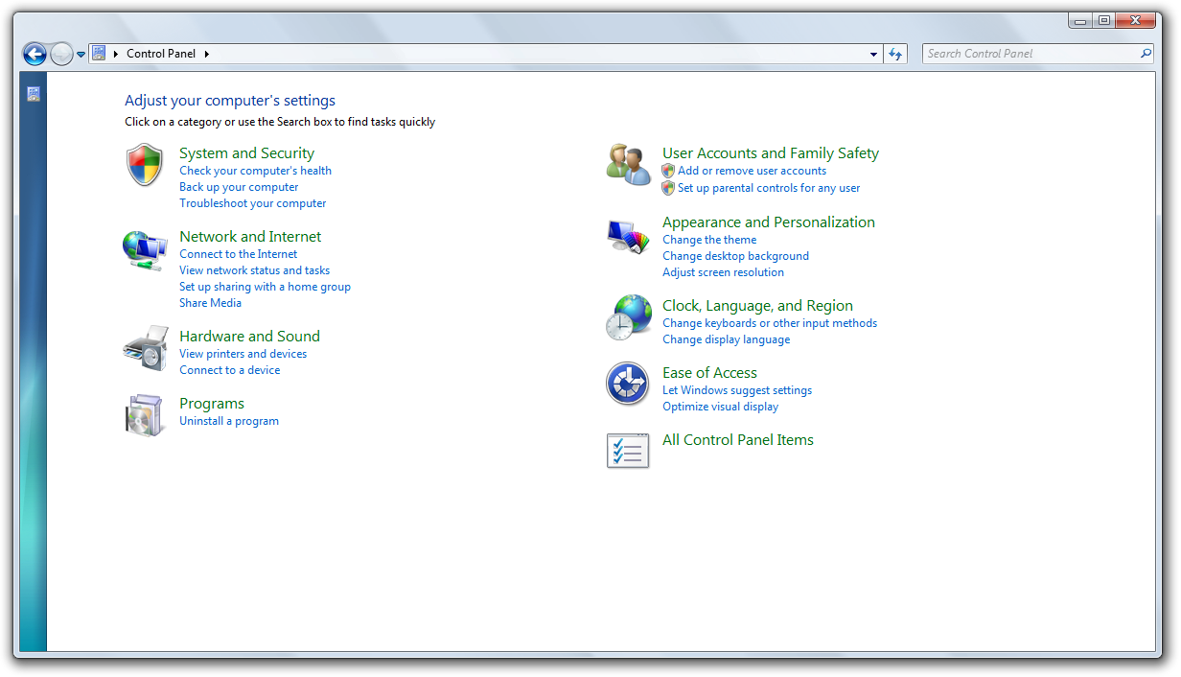Click the sidebar Control Panel icon

coord(34,94)
